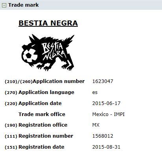Collapse the Trade mark section
The image size is (162, 153).
4,5
